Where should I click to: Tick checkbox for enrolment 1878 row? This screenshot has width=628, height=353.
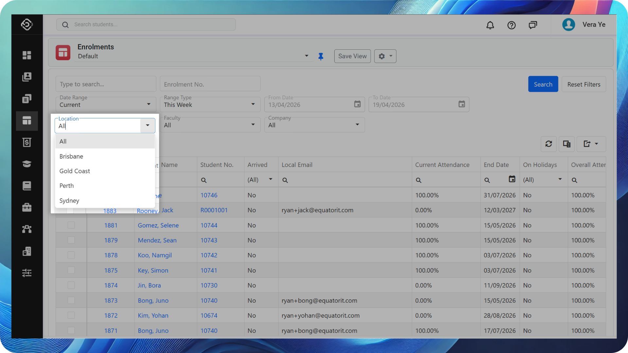coord(71,255)
